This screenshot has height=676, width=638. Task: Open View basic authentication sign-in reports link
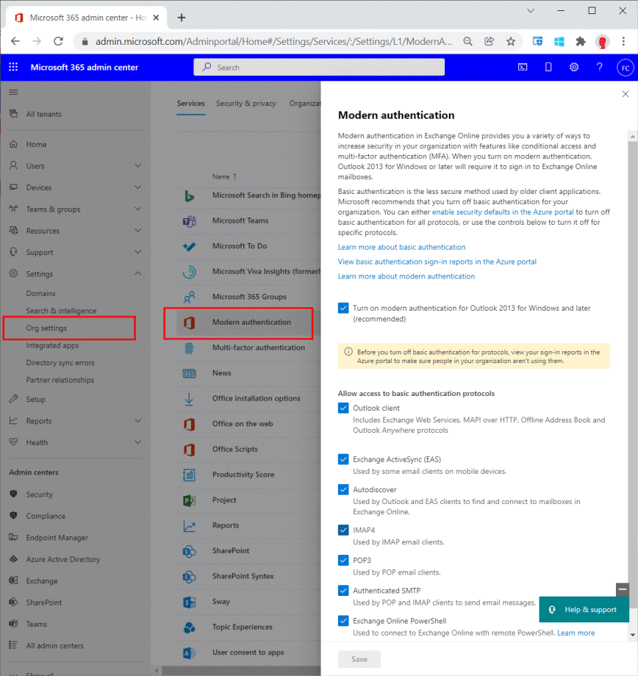437,262
